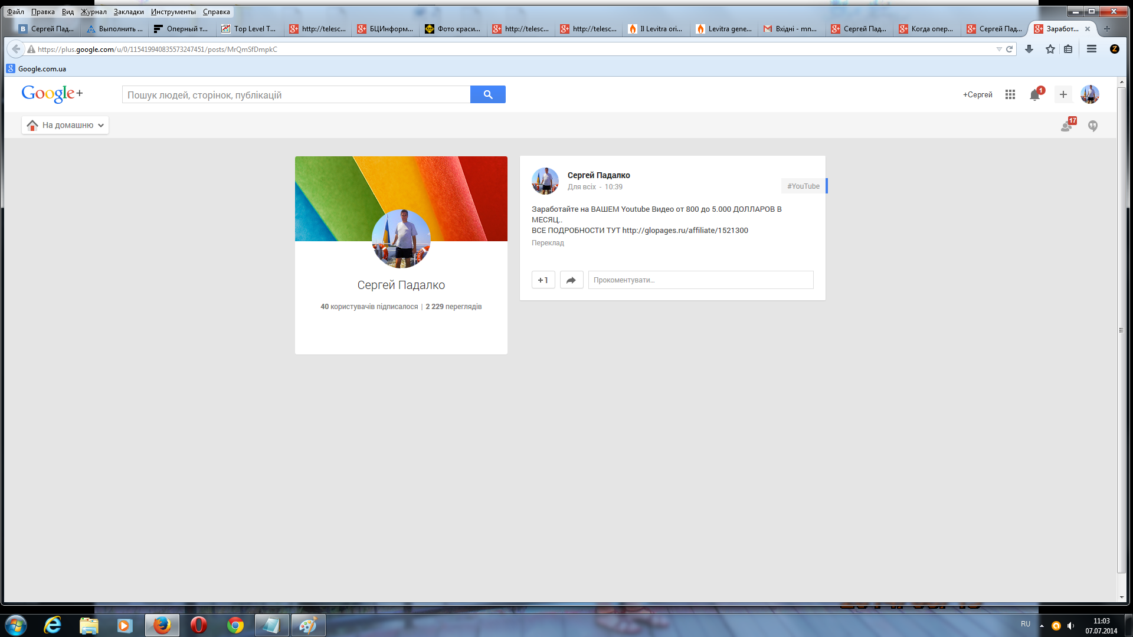The height and width of the screenshot is (637, 1133).
Task: Click the Прокоментувати comment field
Action: click(700, 280)
